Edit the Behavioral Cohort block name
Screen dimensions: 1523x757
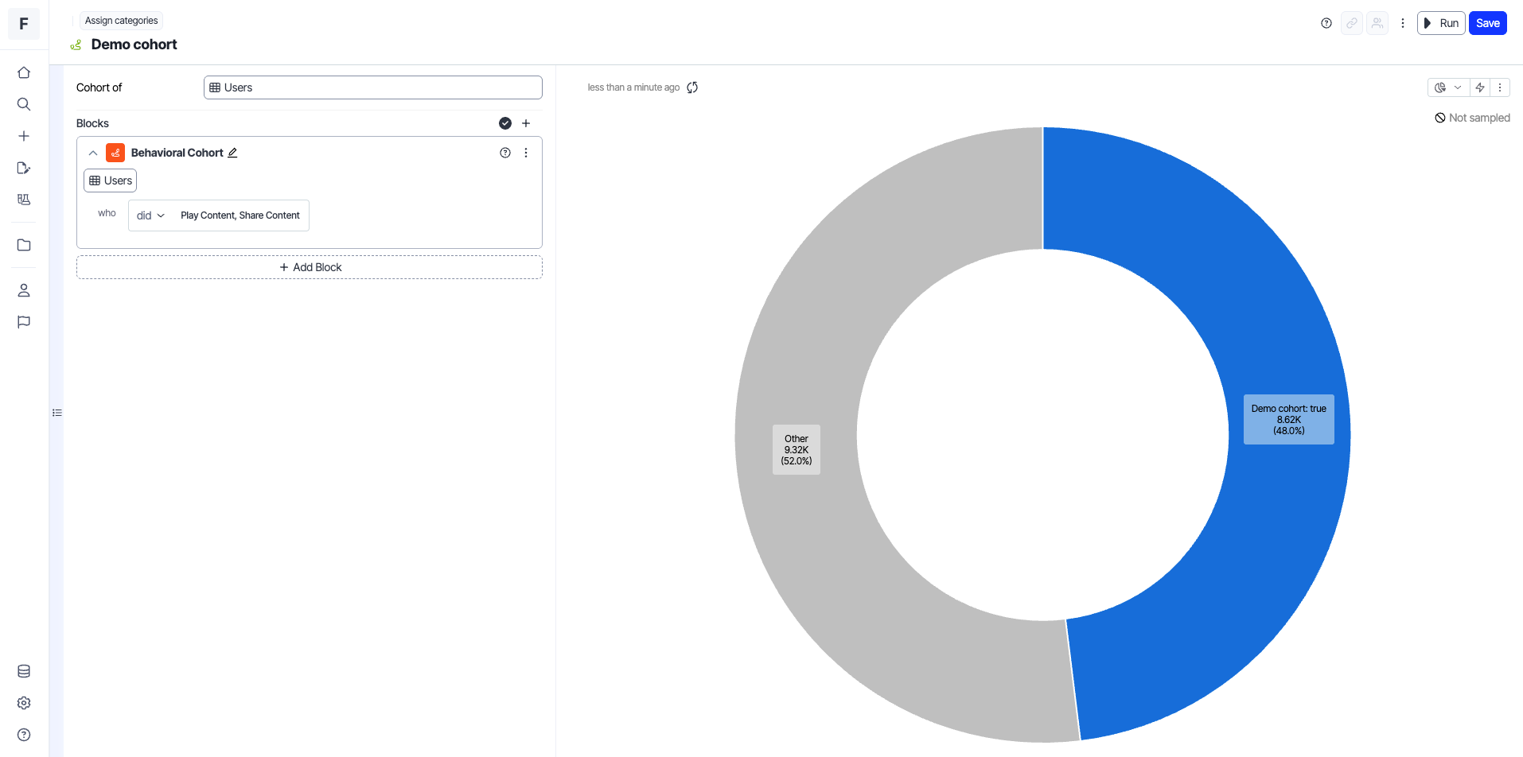coord(232,153)
